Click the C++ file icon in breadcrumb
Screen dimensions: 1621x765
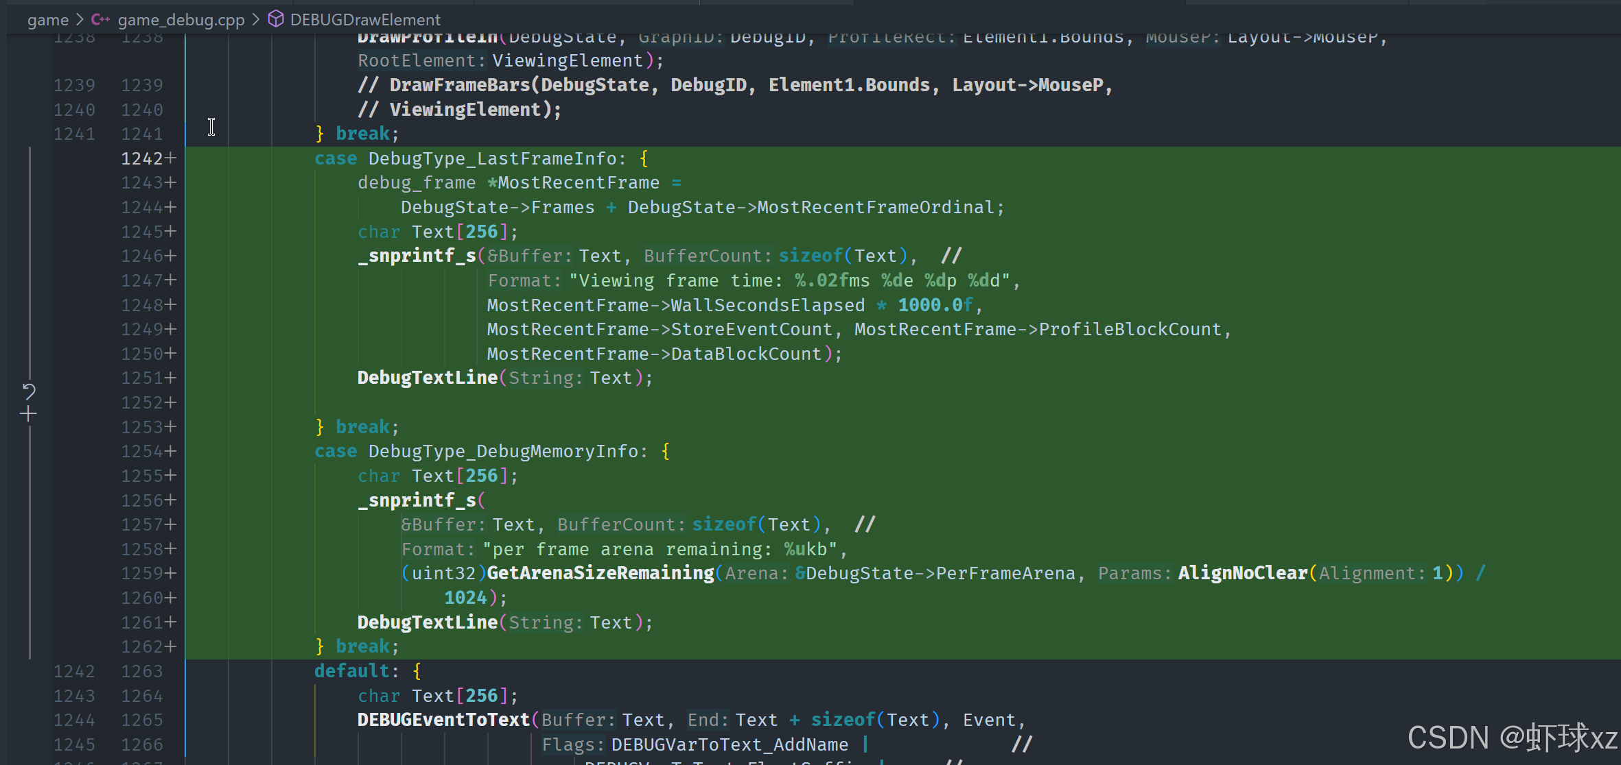coord(100,19)
